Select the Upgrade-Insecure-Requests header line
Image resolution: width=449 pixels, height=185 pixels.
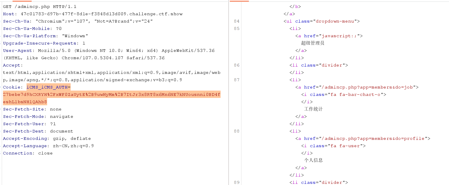pos(44,43)
